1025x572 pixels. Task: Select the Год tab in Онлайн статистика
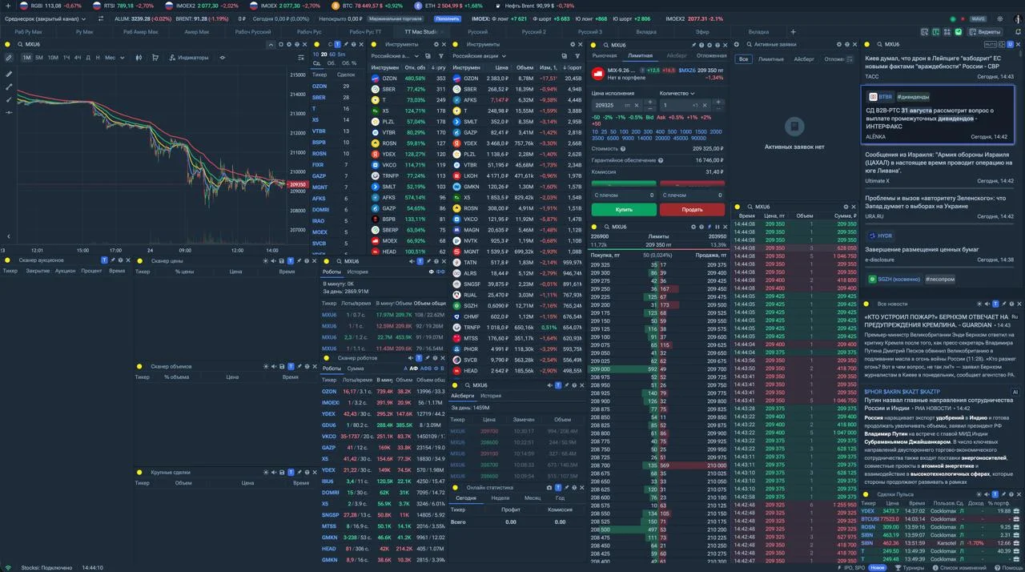(560, 497)
